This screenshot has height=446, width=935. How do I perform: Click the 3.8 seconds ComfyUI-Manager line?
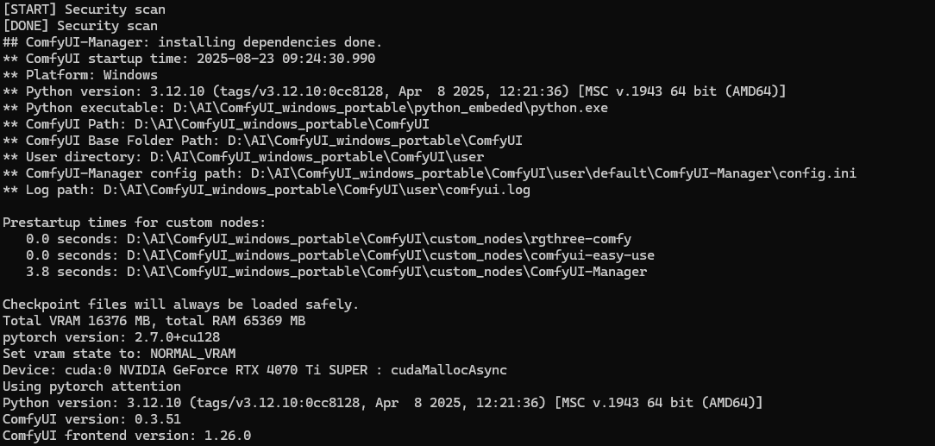[x=336, y=272]
